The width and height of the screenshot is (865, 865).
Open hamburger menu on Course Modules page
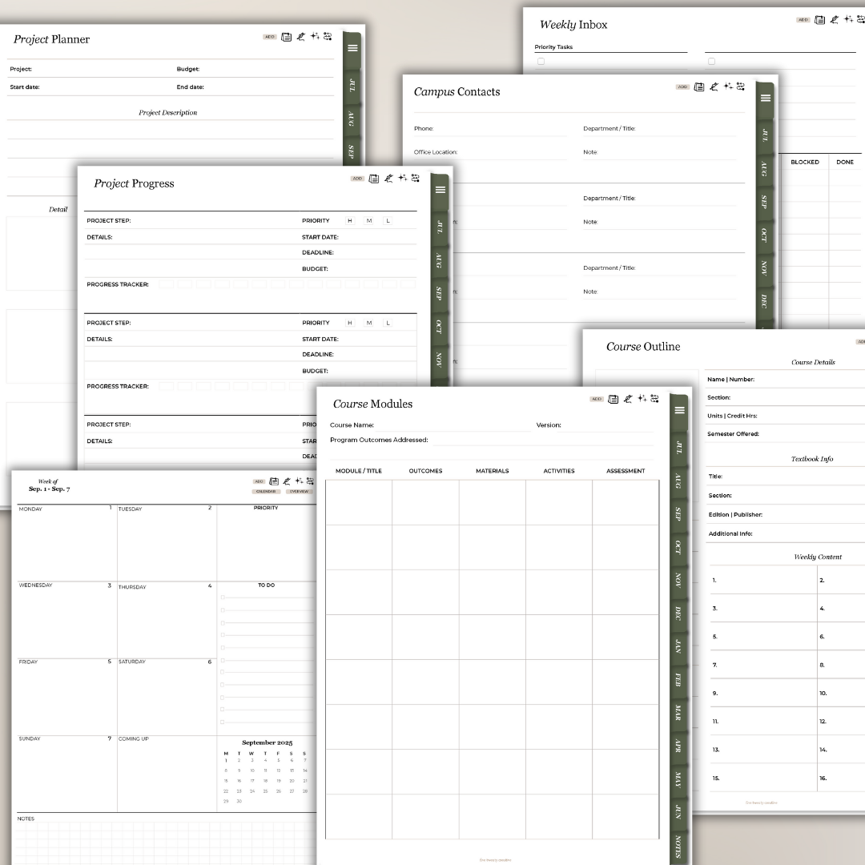679,410
